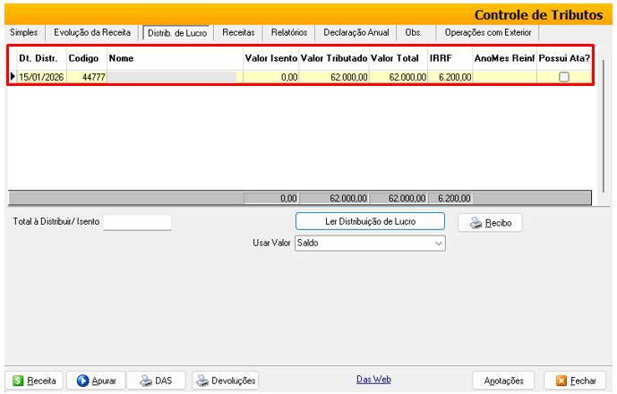The width and height of the screenshot is (617, 394).
Task: Open the Das Web link
Action: [373, 380]
